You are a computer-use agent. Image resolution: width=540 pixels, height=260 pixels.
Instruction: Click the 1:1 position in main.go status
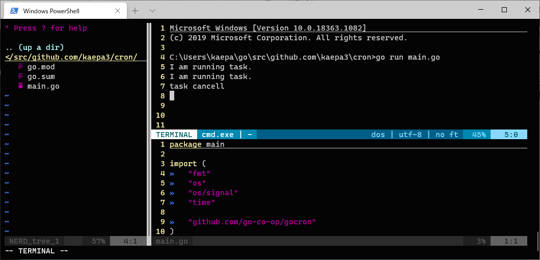click(511, 241)
